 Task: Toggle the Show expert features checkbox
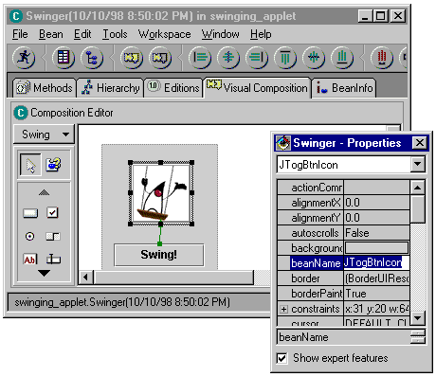pyautogui.click(x=282, y=358)
